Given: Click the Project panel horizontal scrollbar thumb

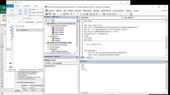Looking at the screenshot, I should [58, 53].
